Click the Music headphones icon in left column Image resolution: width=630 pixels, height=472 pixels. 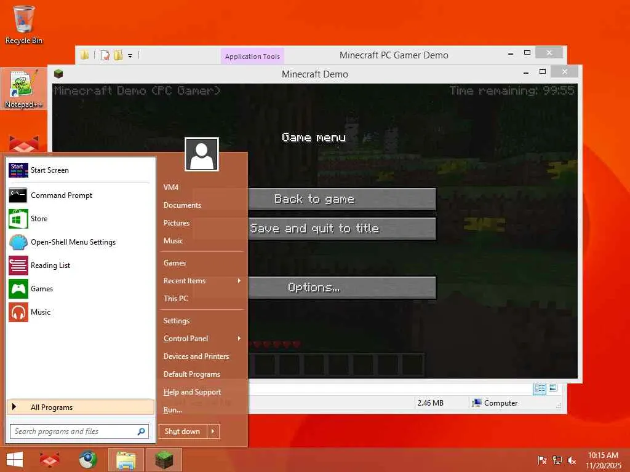pos(18,312)
